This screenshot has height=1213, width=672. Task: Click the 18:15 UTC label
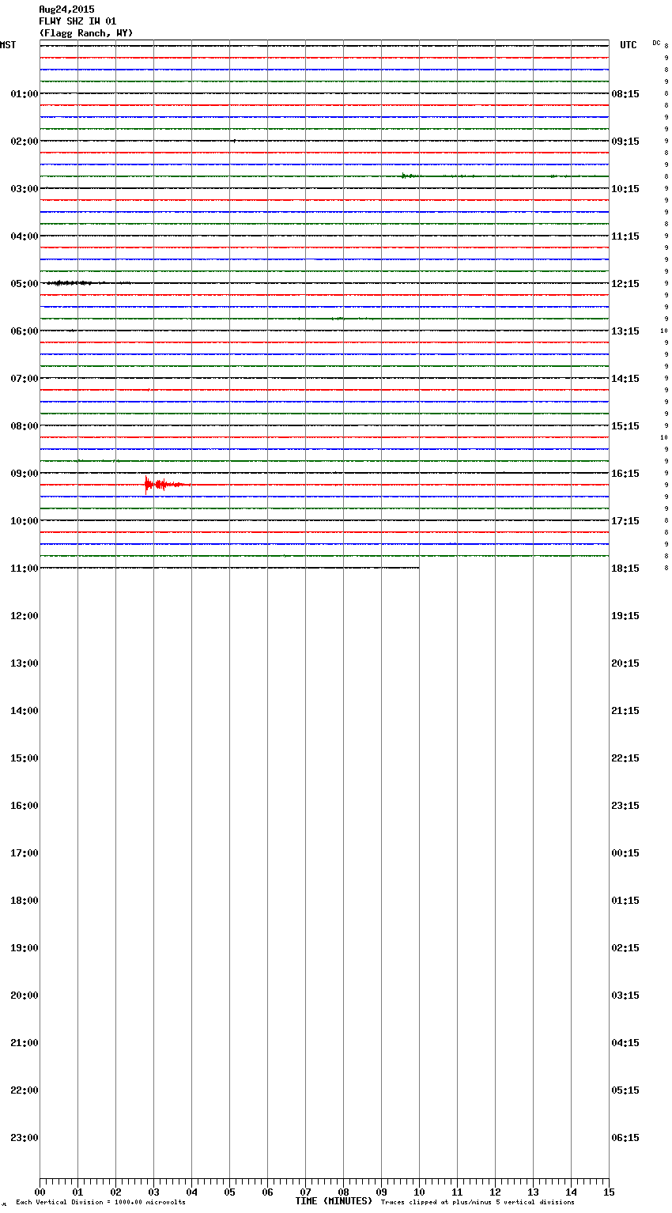point(625,569)
